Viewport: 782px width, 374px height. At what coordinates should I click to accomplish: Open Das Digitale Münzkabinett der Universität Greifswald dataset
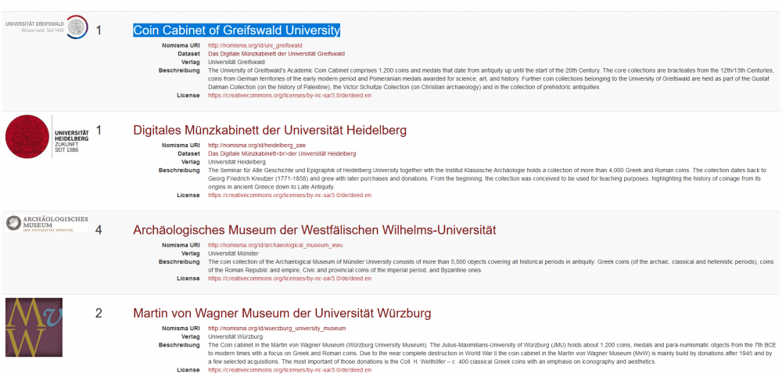pos(276,54)
